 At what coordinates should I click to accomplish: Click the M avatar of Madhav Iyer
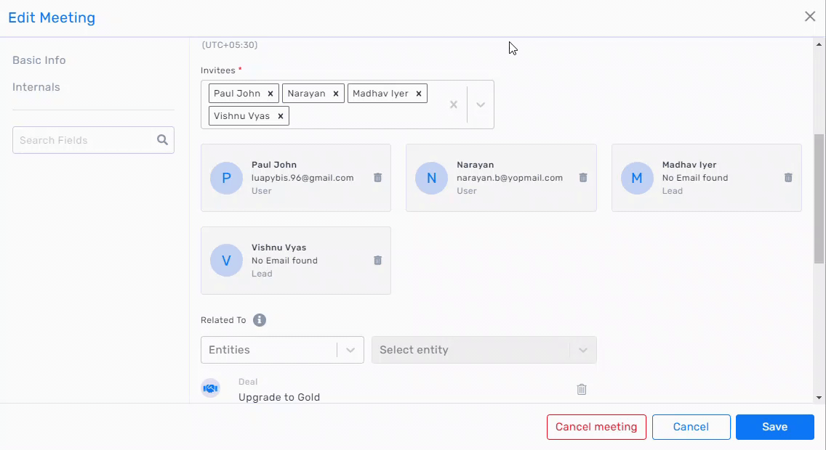click(x=637, y=179)
